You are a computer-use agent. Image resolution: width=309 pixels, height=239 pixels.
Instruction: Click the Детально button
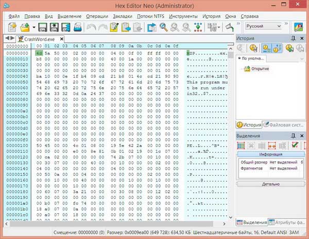pyautogui.click(x=270, y=182)
